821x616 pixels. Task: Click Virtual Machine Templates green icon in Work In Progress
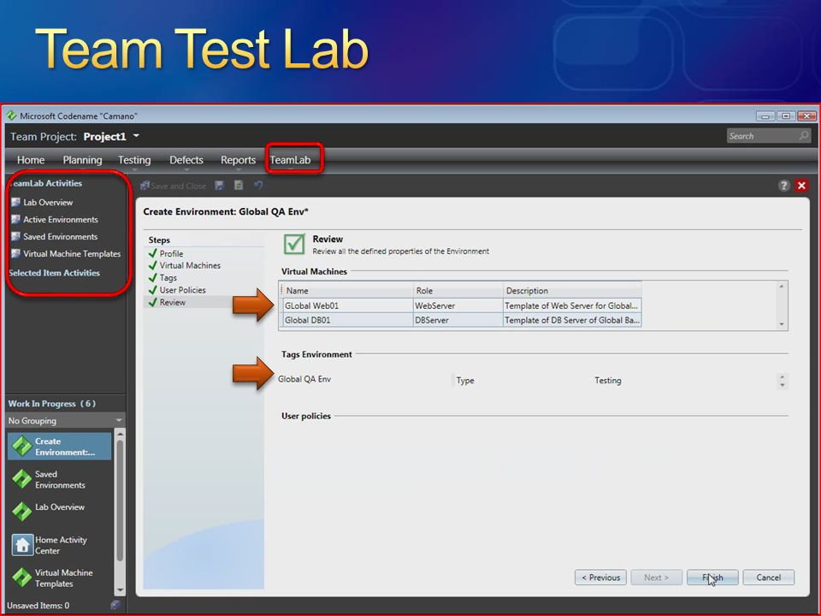click(x=22, y=577)
